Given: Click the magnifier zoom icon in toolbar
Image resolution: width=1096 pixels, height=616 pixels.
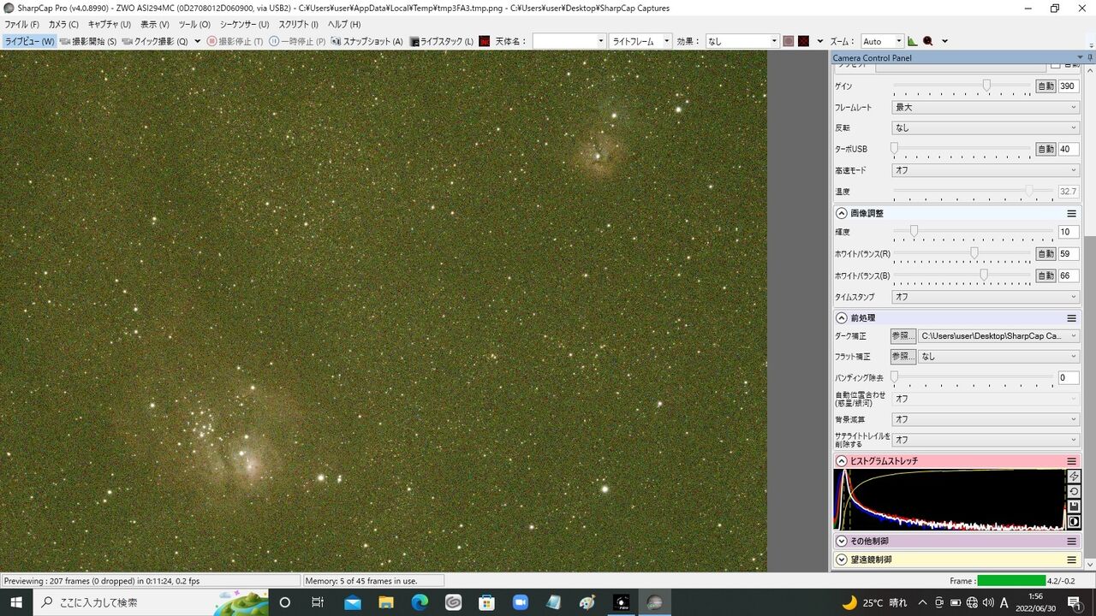Looking at the screenshot, I should (927, 41).
